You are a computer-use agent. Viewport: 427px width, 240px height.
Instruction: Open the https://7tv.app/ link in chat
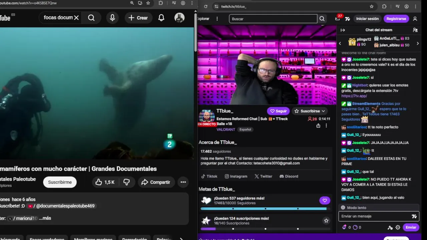(x=354, y=96)
